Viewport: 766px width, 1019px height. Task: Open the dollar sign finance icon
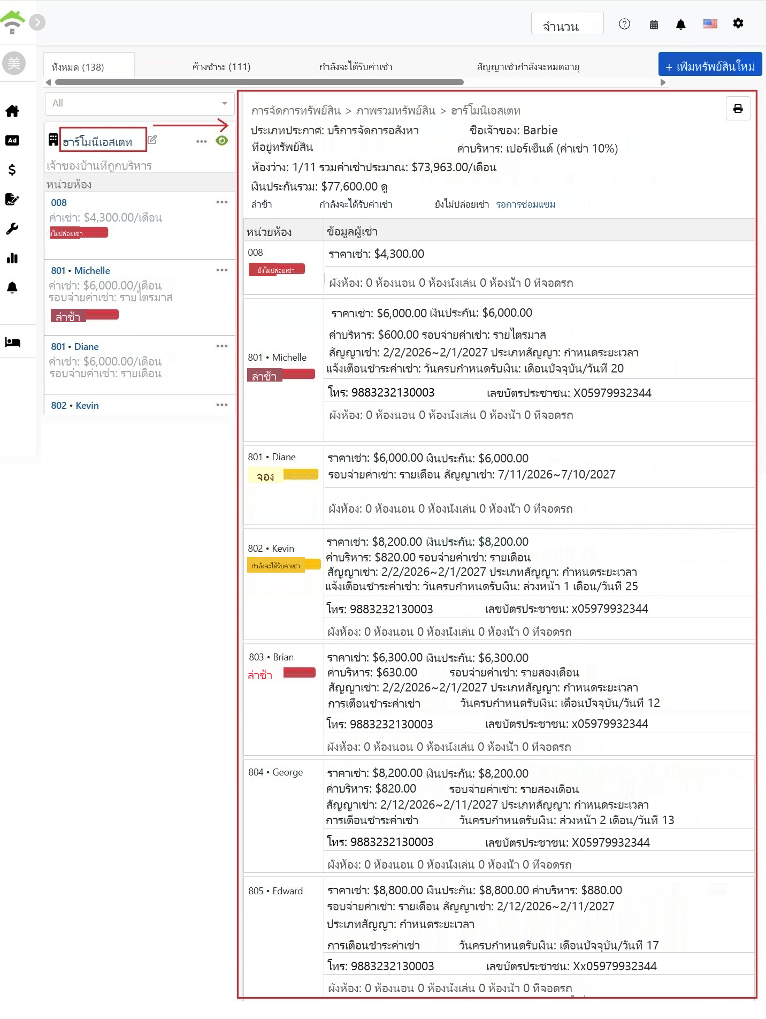click(12, 170)
